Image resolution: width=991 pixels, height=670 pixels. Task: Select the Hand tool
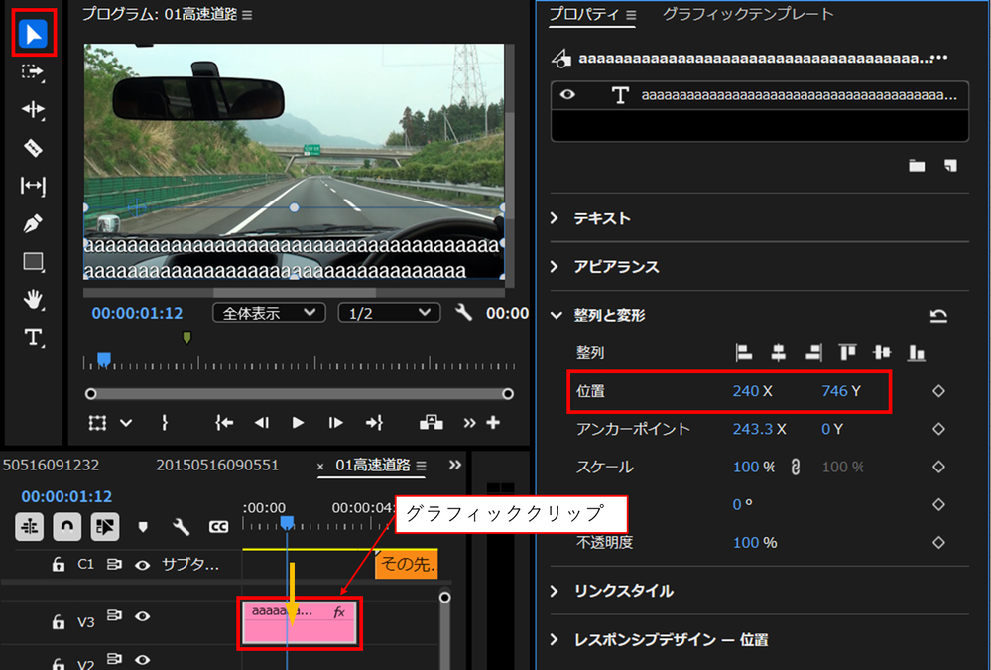[x=33, y=300]
